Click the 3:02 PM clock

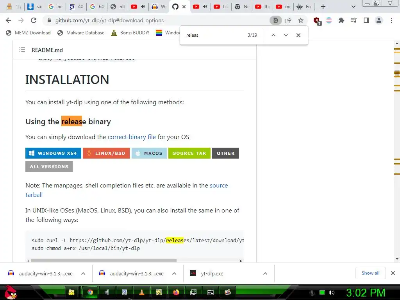[x=366, y=293]
